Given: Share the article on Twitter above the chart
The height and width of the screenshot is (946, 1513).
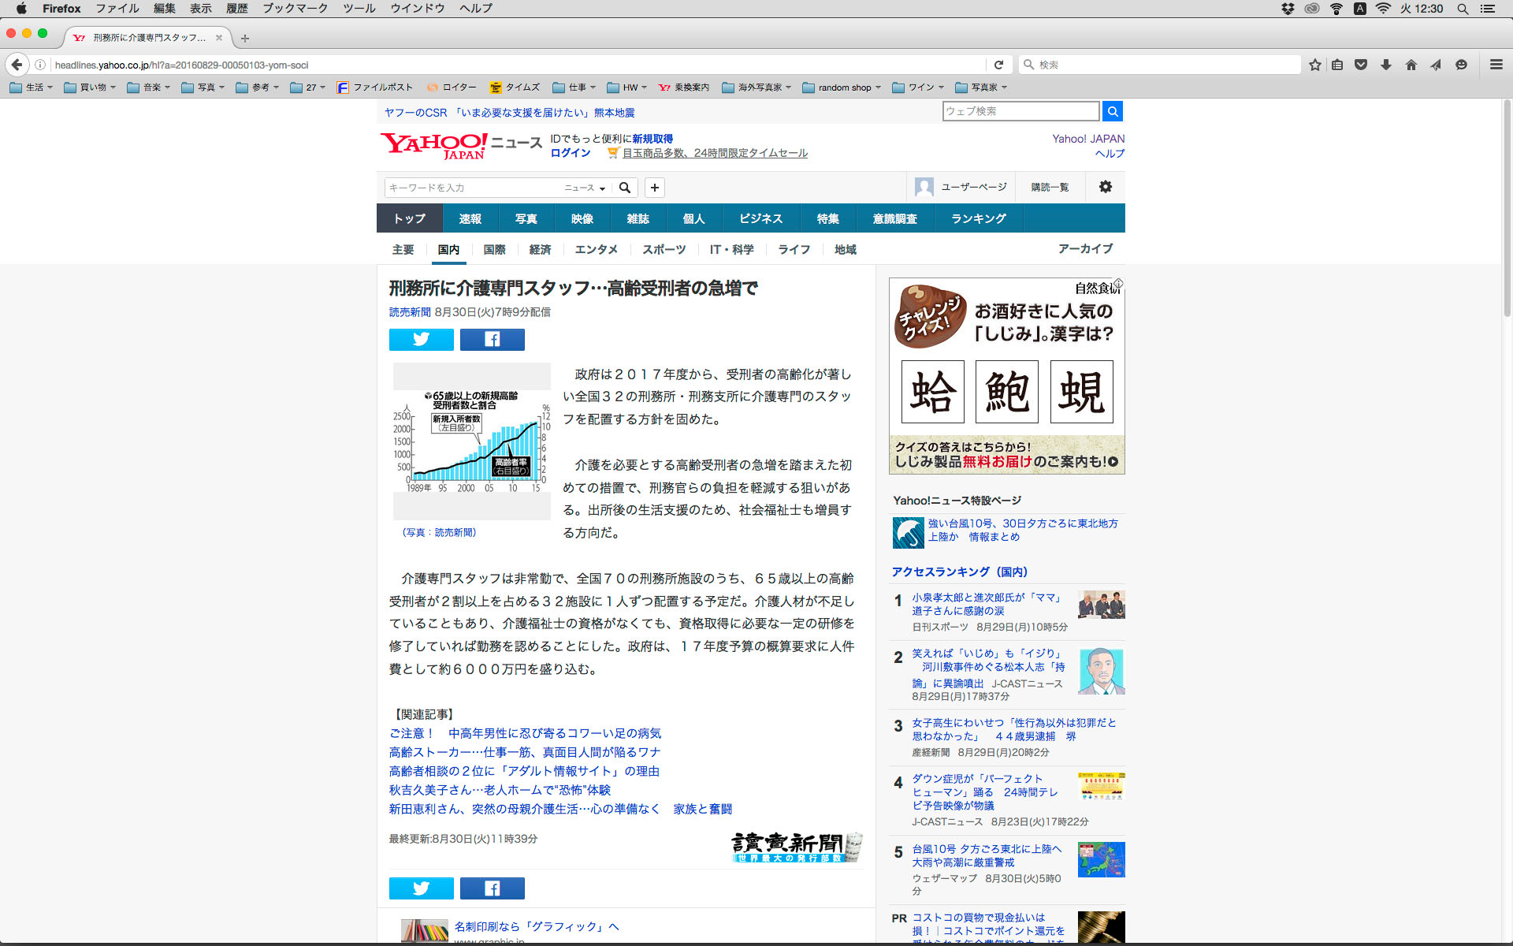Looking at the screenshot, I should coord(421,340).
